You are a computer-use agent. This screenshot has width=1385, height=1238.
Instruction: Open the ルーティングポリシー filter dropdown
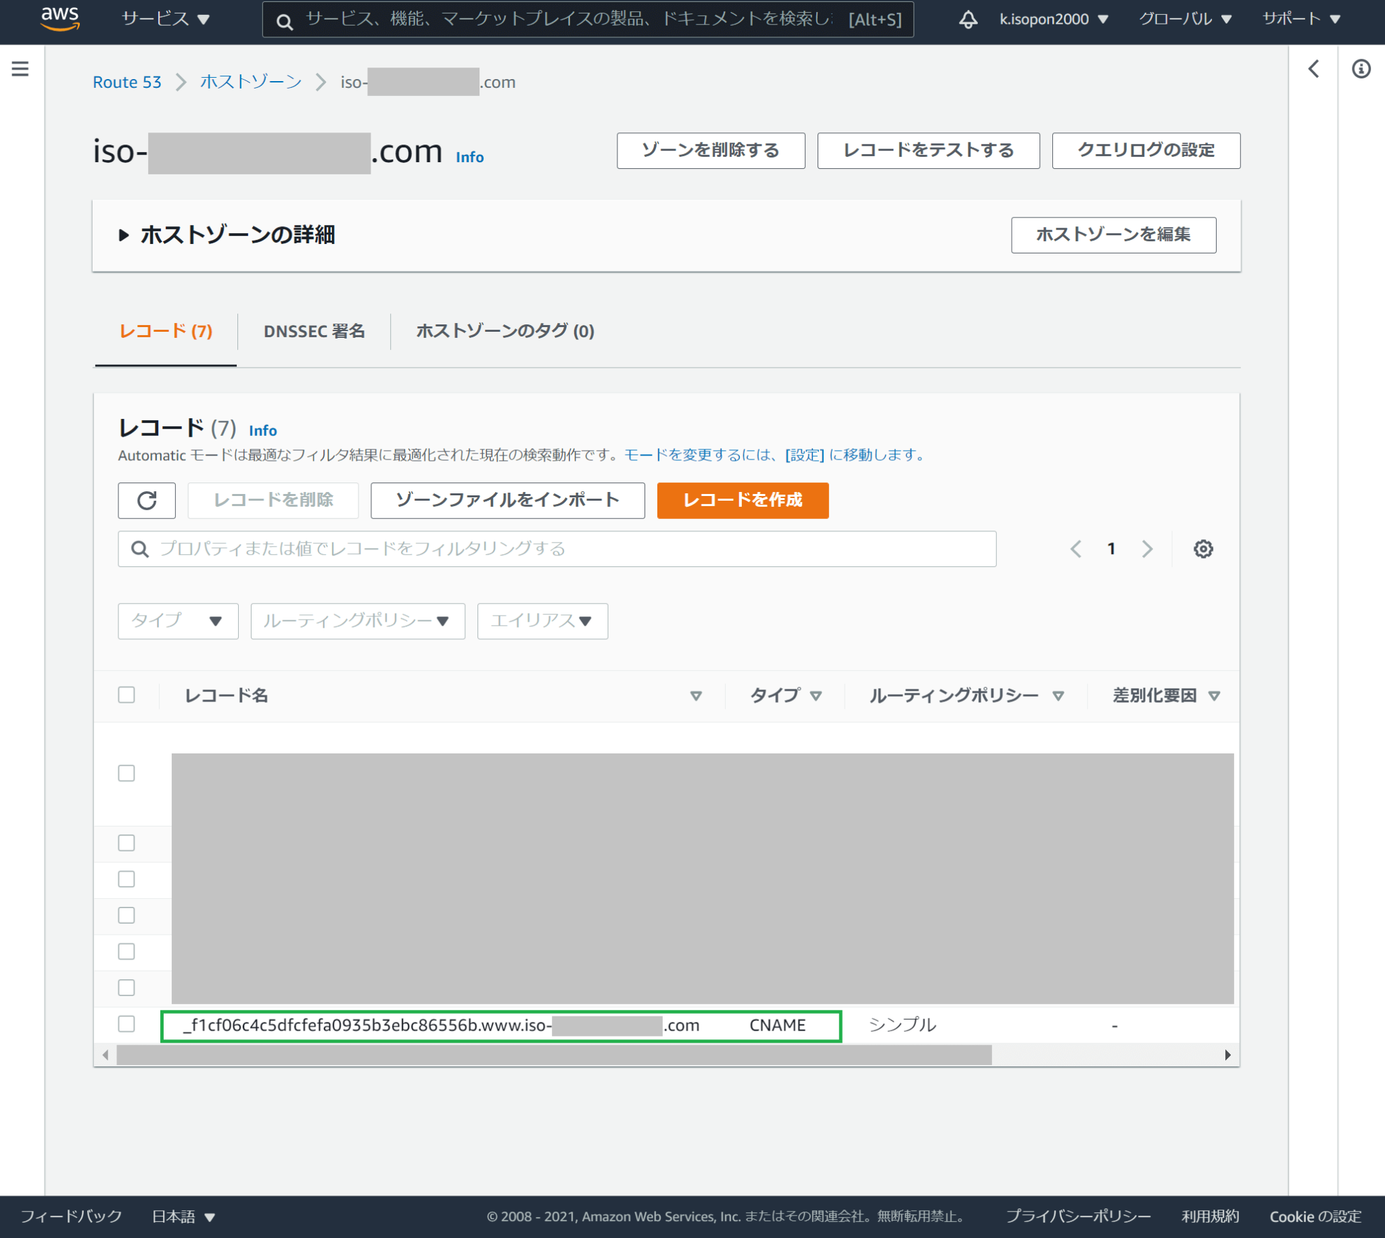[x=357, y=621]
